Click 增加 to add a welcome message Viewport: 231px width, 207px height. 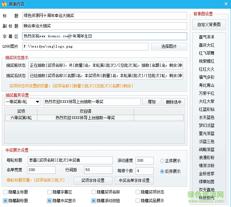pos(151,102)
